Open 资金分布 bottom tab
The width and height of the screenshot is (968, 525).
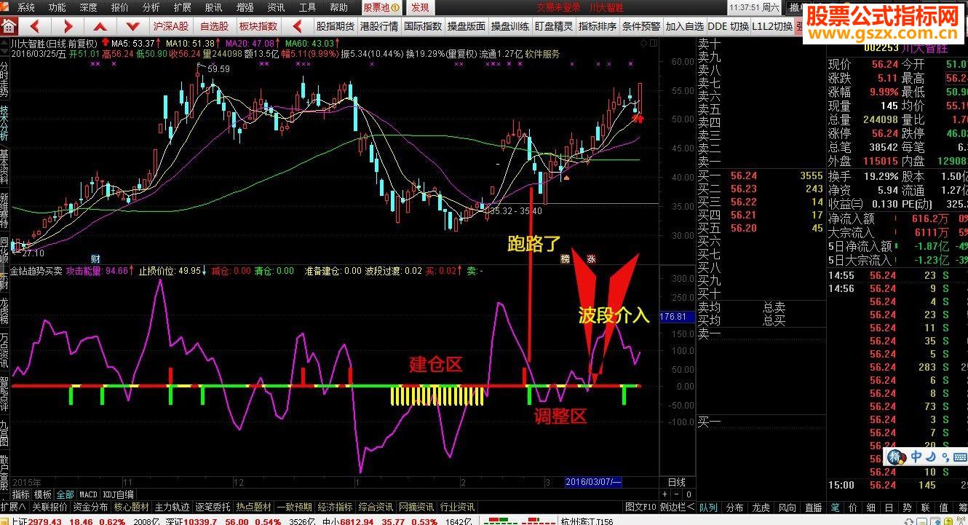pyautogui.click(x=91, y=507)
